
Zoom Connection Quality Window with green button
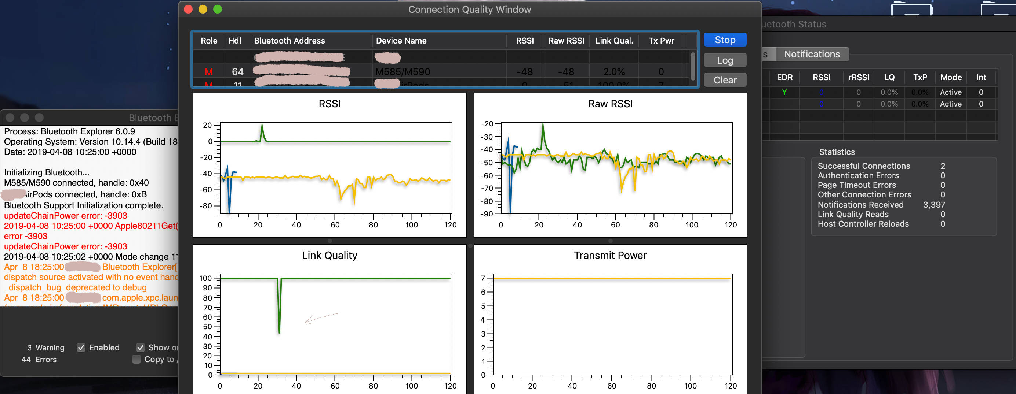(218, 10)
